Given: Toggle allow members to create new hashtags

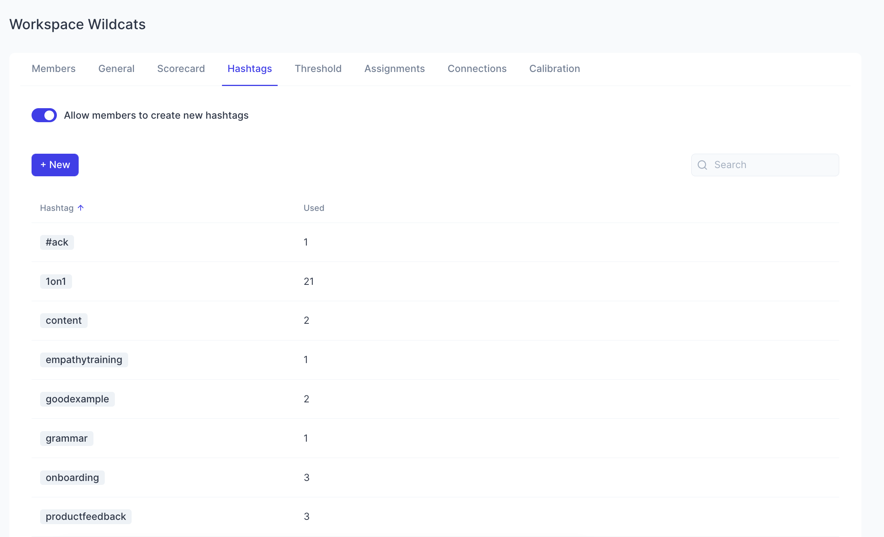Looking at the screenshot, I should [x=45, y=116].
